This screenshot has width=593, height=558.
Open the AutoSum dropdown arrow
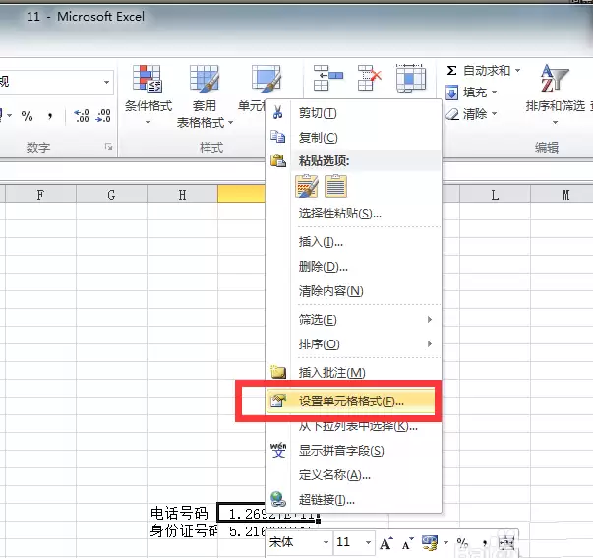point(517,71)
